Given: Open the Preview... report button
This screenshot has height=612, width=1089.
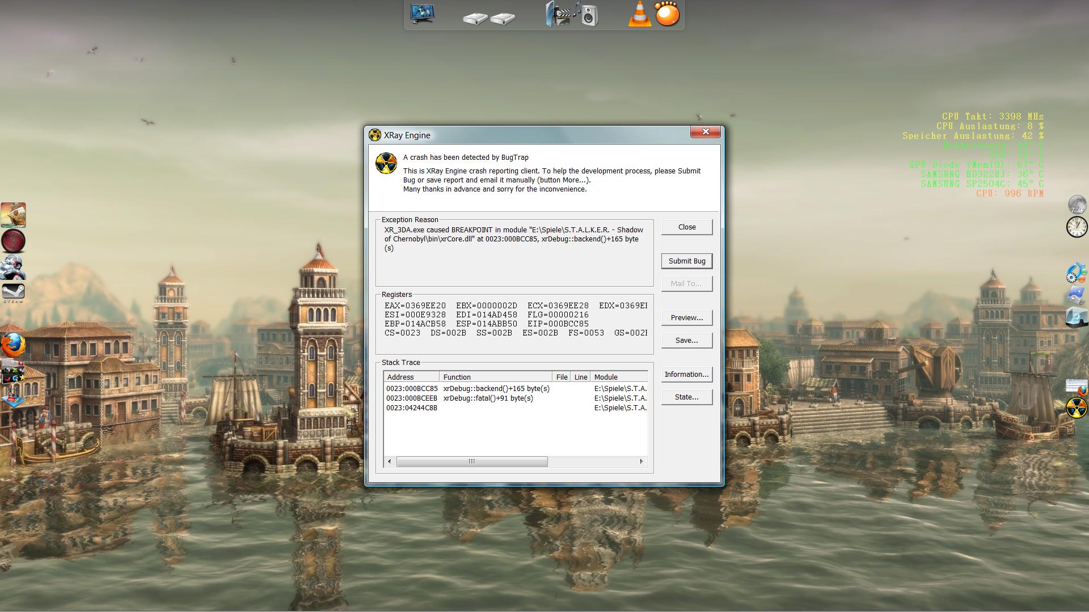Looking at the screenshot, I should pyautogui.click(x=686, y=318).
